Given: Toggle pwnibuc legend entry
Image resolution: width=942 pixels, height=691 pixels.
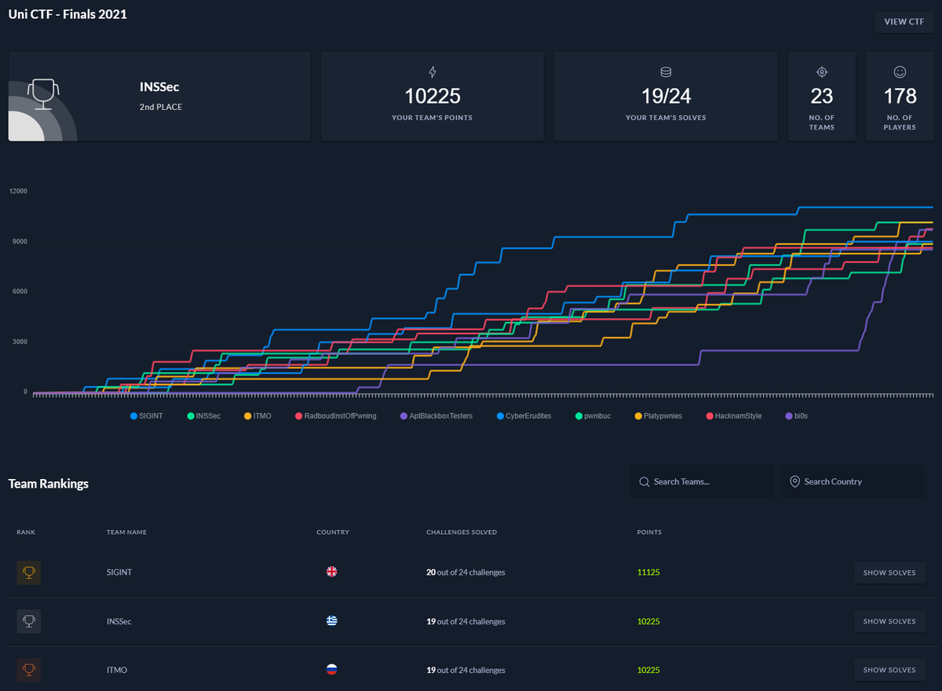Looking at the screenshot, I should click(x=593, y=415).
